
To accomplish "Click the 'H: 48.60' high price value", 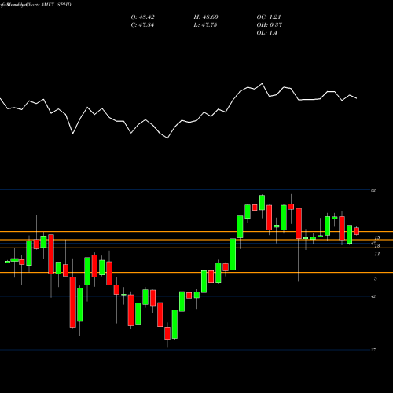I will [206, 17].
